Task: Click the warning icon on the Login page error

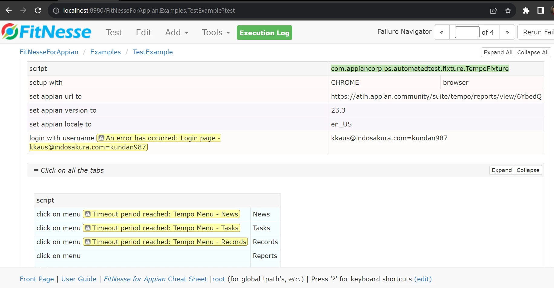Action: 101,138
